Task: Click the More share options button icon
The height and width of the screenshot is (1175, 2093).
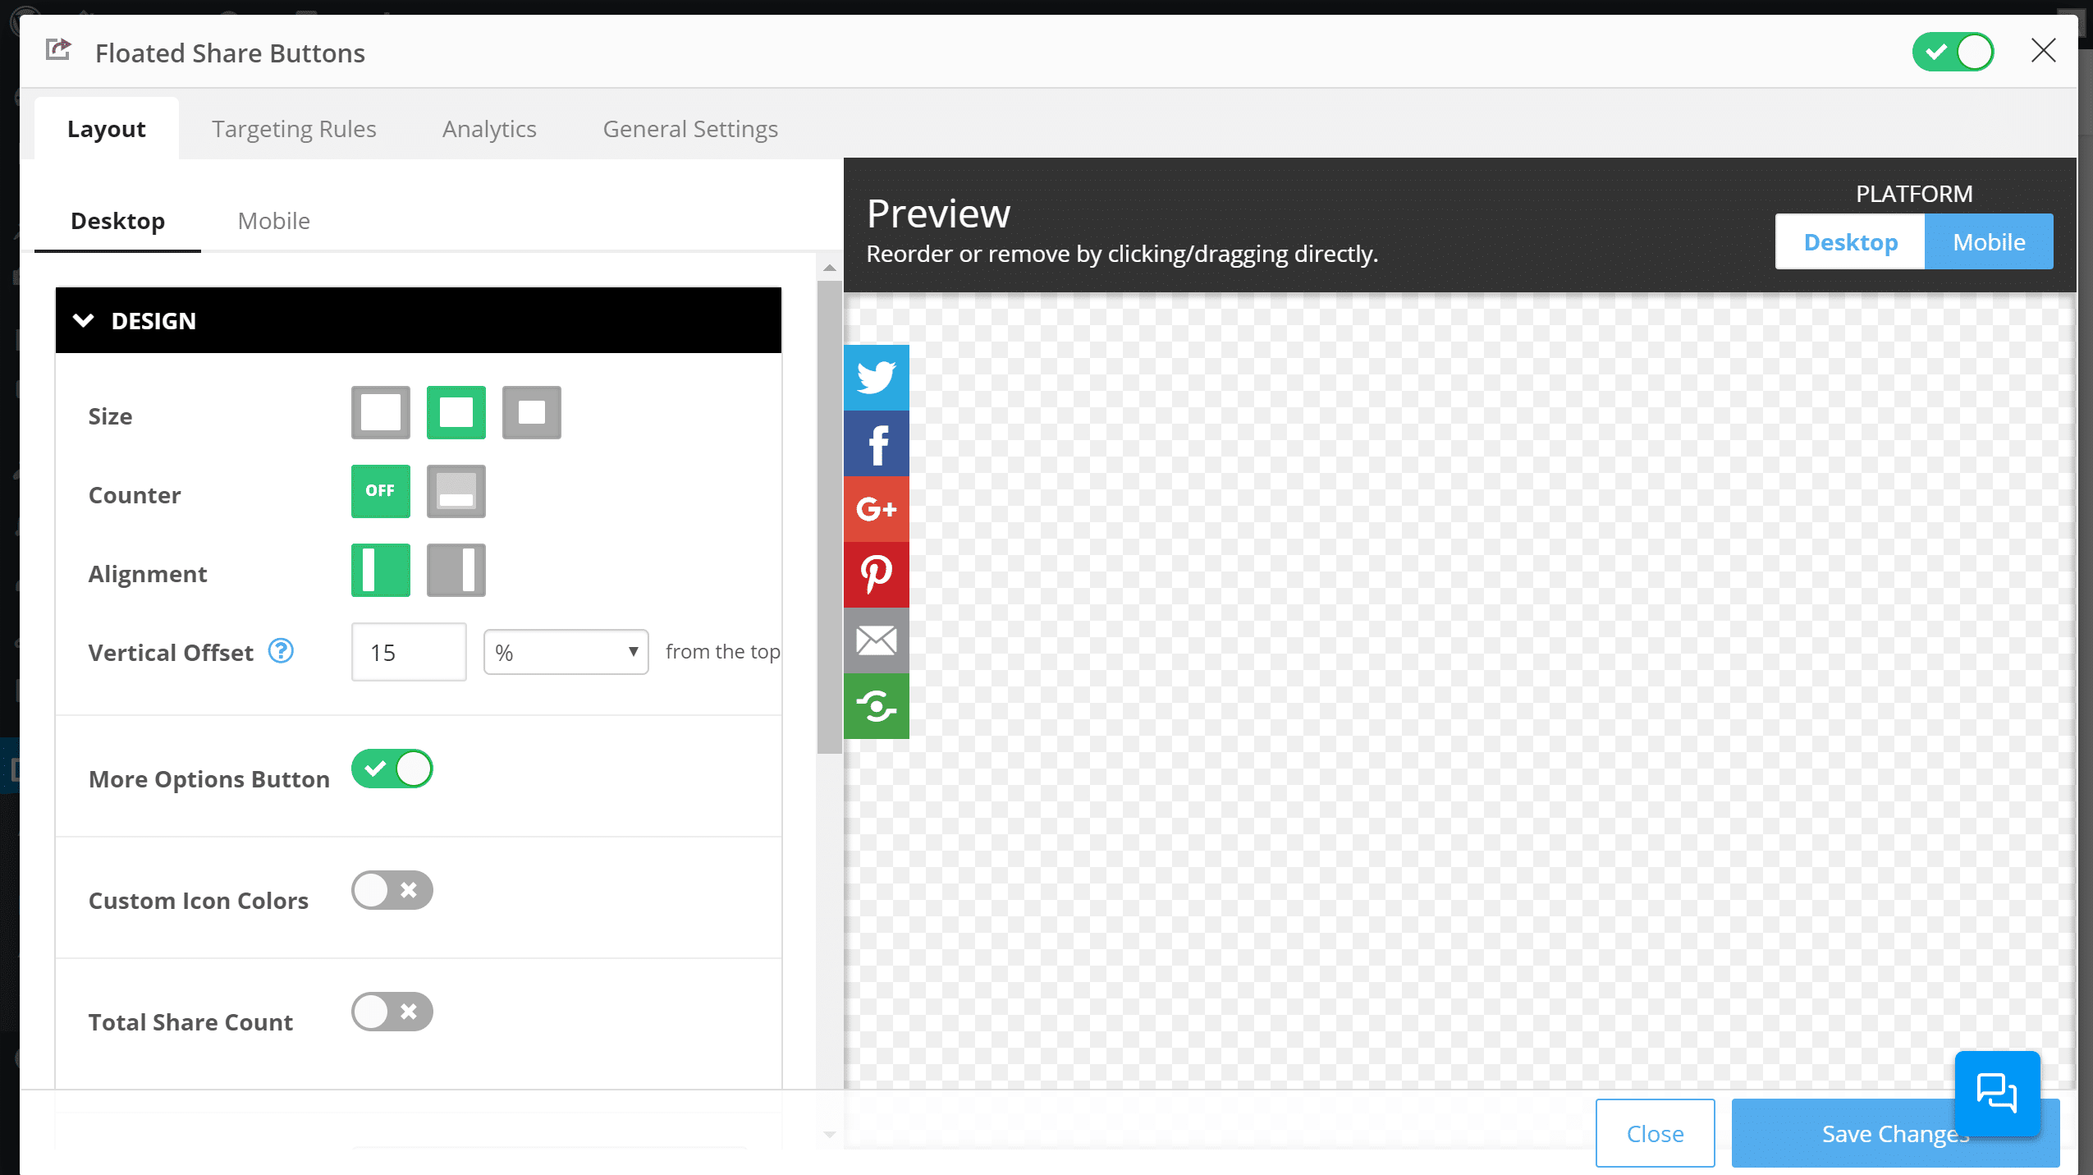Action: click(x=877, y=705)
